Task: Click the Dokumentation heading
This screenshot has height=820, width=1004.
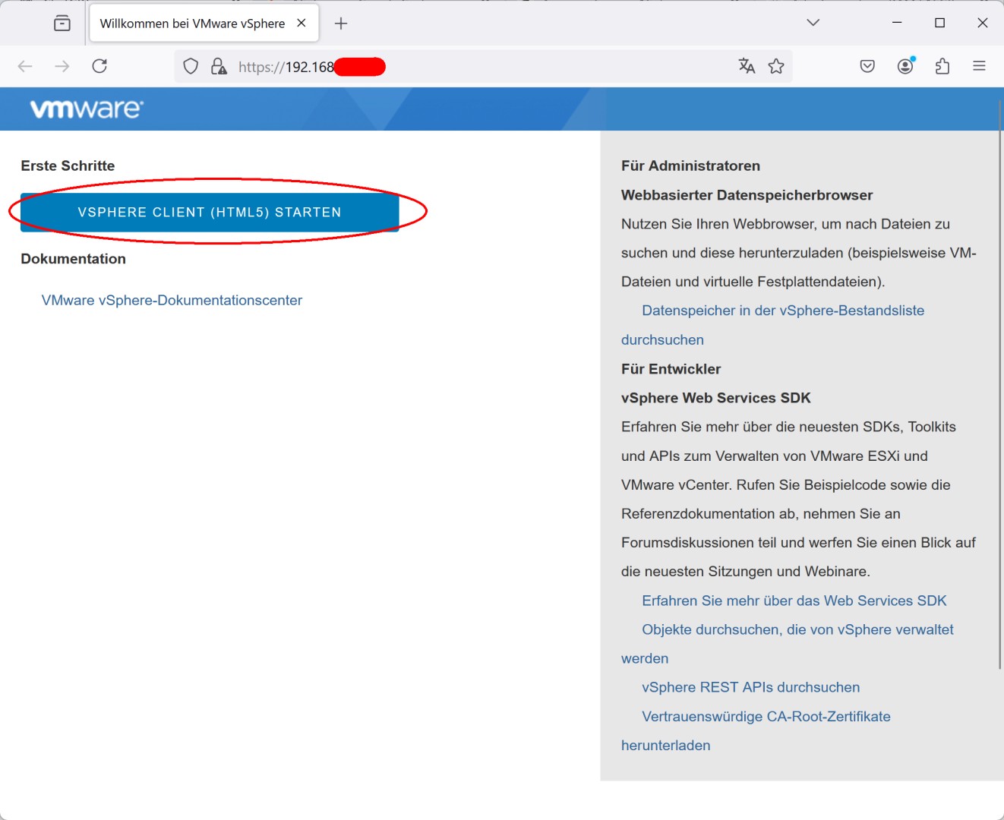Action: [x=73, y=259]
